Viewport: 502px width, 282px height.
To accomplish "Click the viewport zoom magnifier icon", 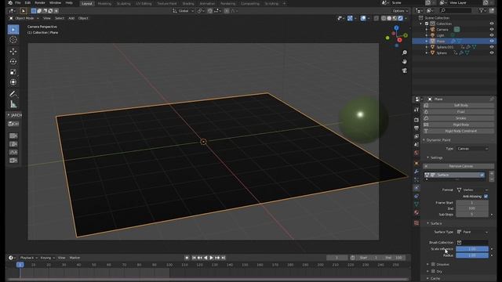I will click(x=405, y=52).
